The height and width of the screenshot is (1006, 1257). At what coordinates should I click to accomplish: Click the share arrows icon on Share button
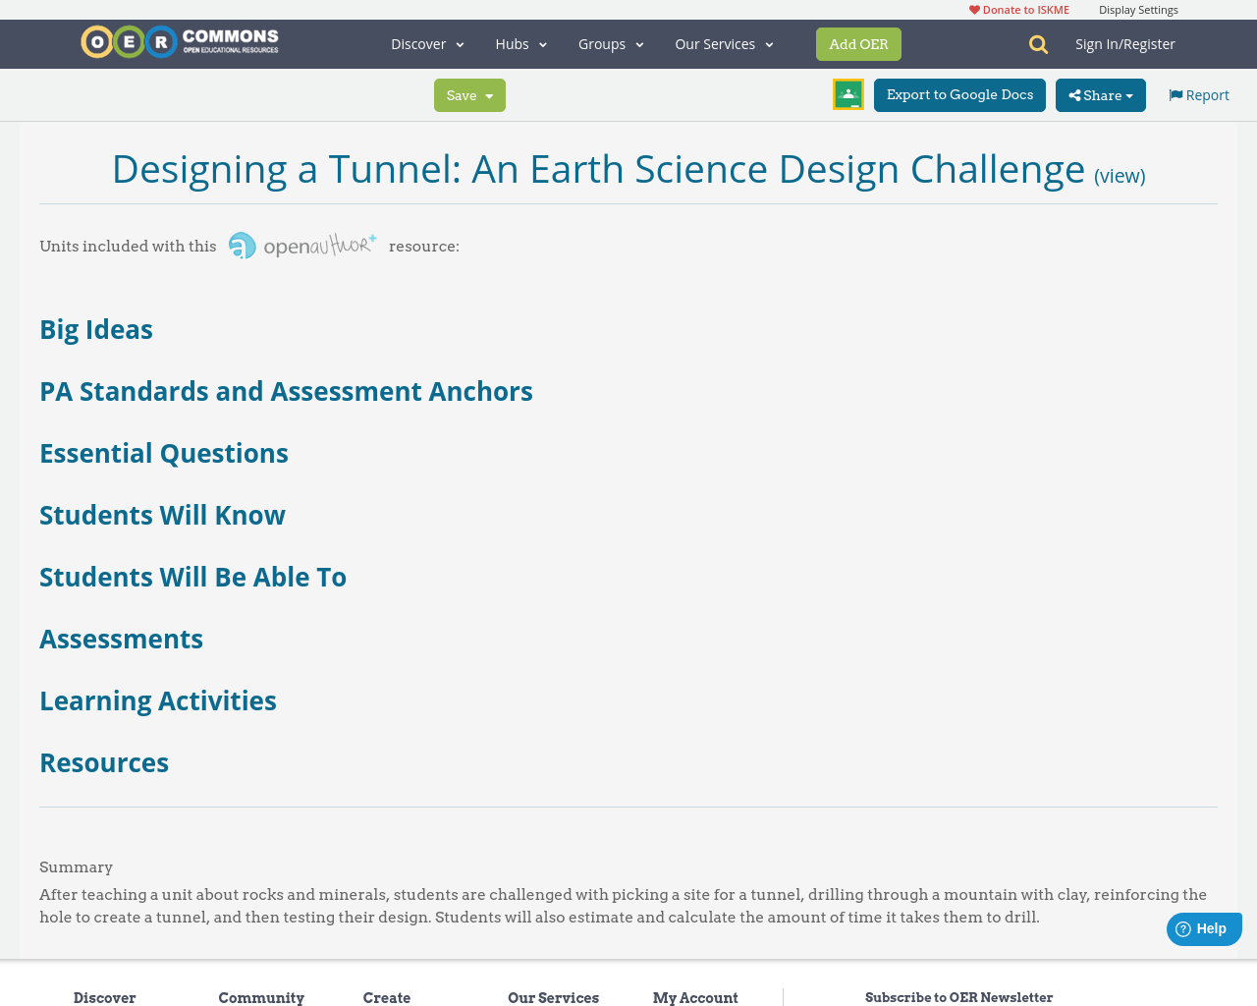pyautogui.click(x=1073, y=93)
